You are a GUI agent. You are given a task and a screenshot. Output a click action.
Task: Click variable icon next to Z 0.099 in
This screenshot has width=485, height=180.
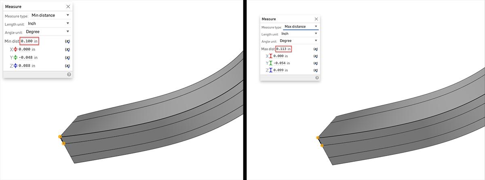tap(316, 70)
